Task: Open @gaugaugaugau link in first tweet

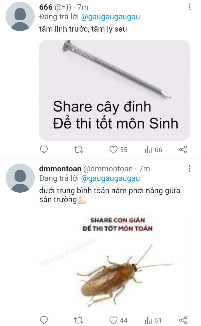Action: coord(110,17)
